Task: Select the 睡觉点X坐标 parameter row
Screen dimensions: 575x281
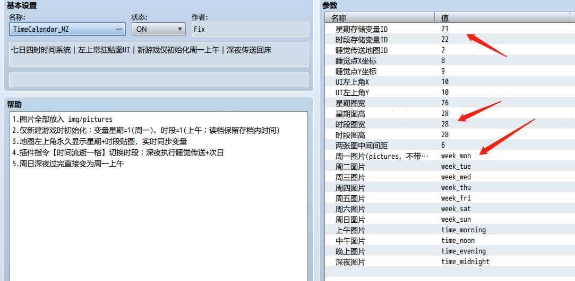Action: point(450,60)
